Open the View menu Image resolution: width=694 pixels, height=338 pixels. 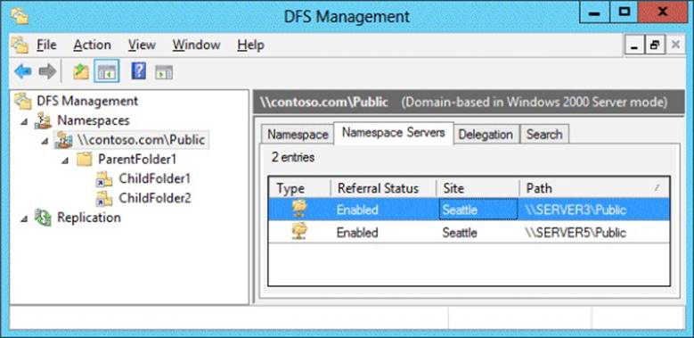click(142, 45)
